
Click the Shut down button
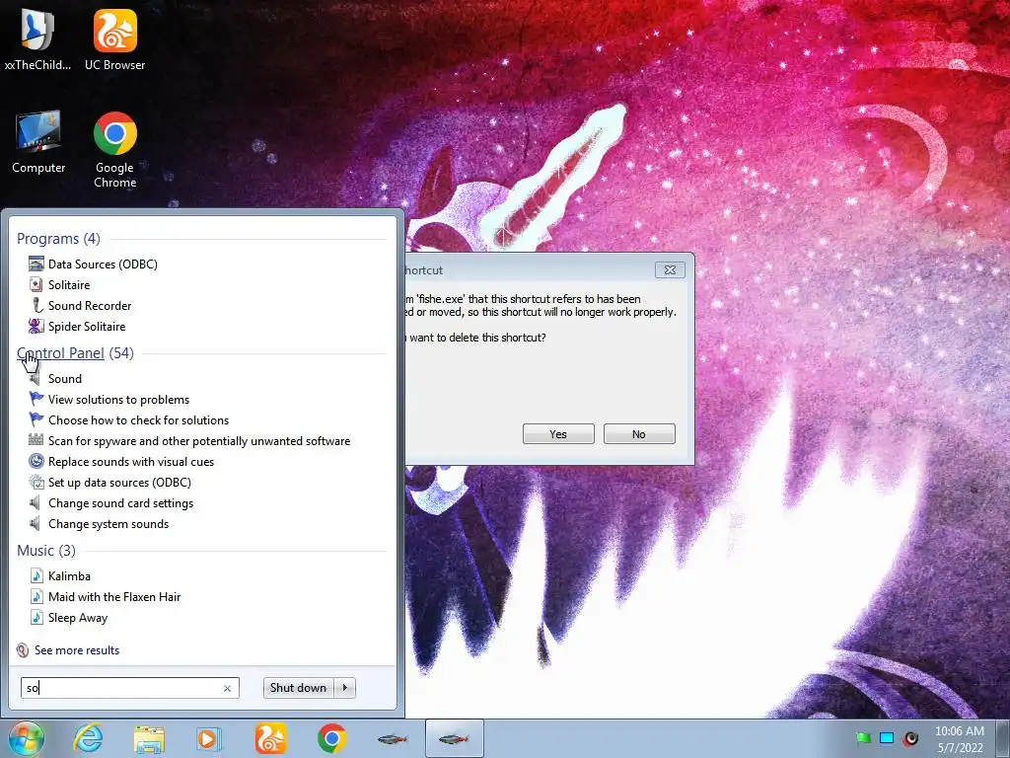(x=298, y=688)
